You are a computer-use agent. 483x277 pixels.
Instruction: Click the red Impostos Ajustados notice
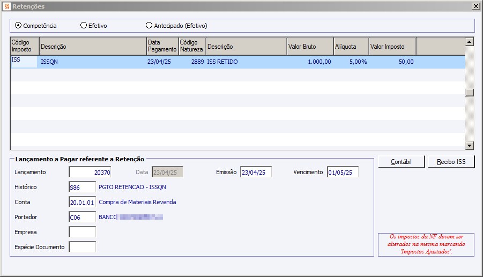click(x=426, y=244)
